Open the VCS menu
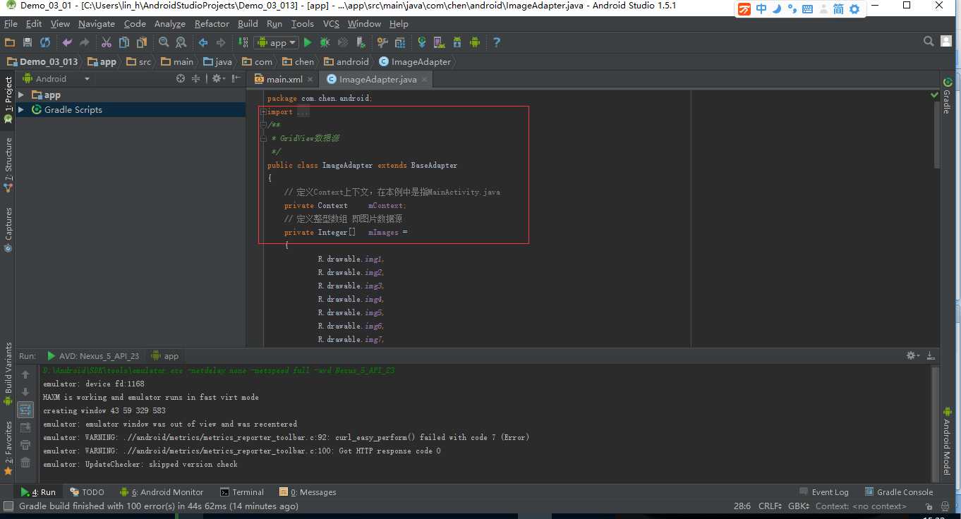Viewport: 961px width, 519px height. 331,23
